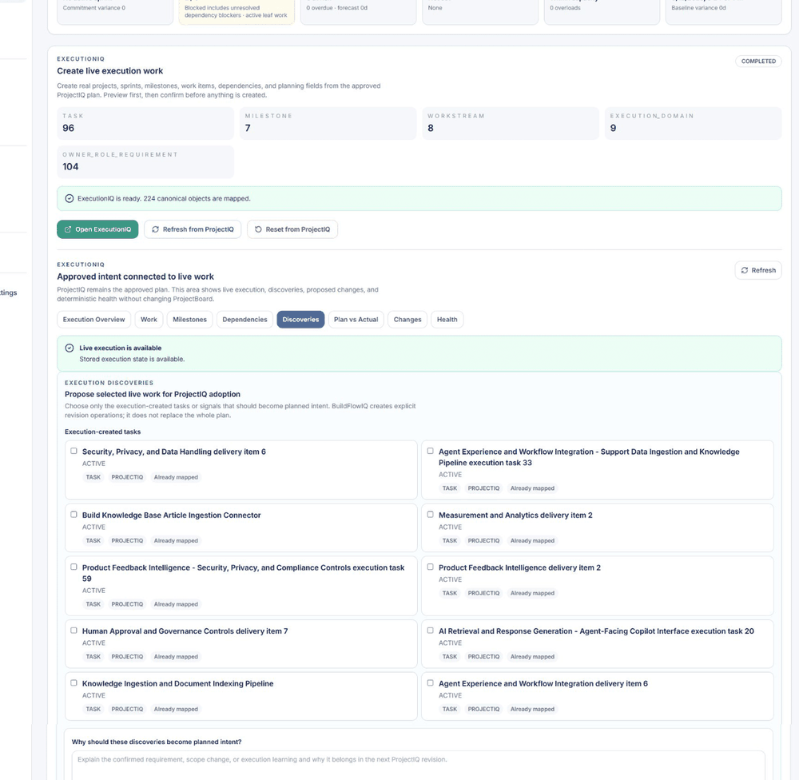Click the COMPLETED status badge

[x=758, y=62]
